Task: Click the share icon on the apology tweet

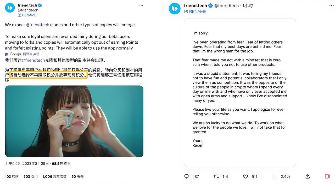Action: pos(308,176)
